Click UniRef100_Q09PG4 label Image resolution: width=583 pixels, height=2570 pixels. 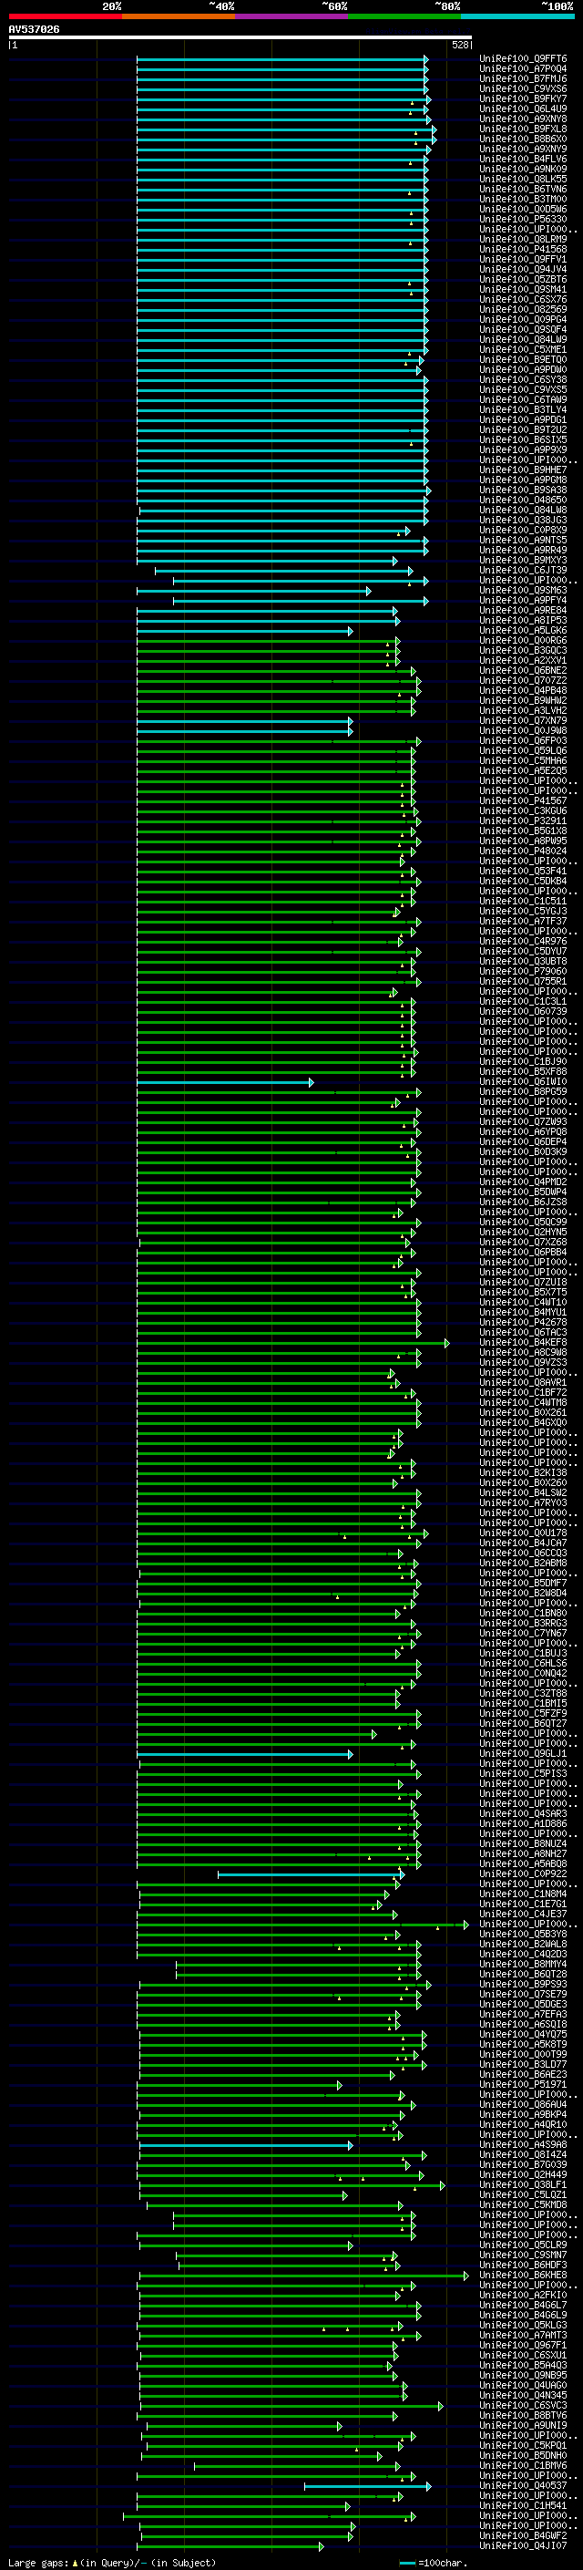click(x=523, y=319)
